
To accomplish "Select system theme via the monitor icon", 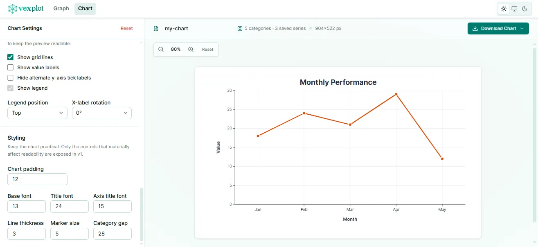I will click(x=514, y=9).
